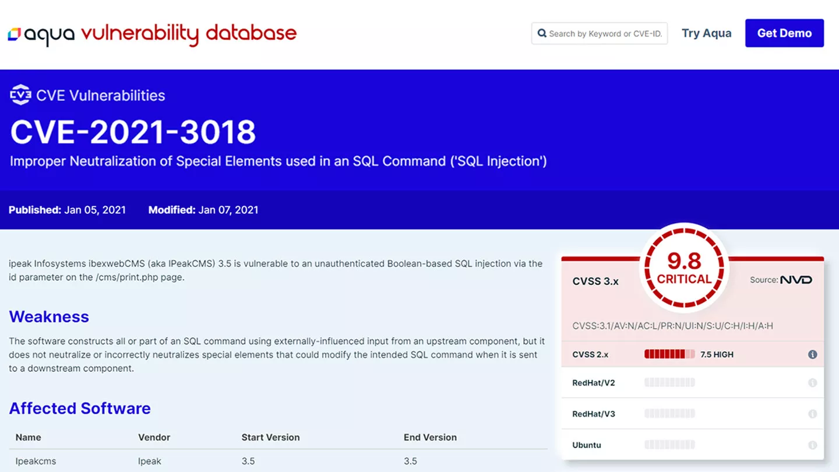
Task: Open info icon for RedHat/V3 row
Action: tap(813, 414)
